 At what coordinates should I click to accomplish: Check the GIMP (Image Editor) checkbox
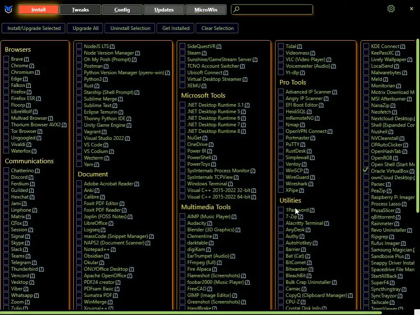point(183,295)
